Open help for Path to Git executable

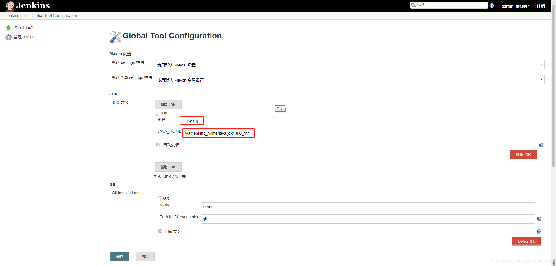tap(539, 219)
